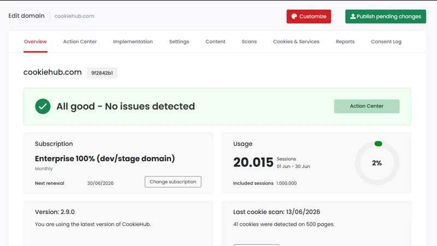Click '01 Jun - 30 Jun' date range
Viewport: 437px width, 246px height.
[293, 167]
